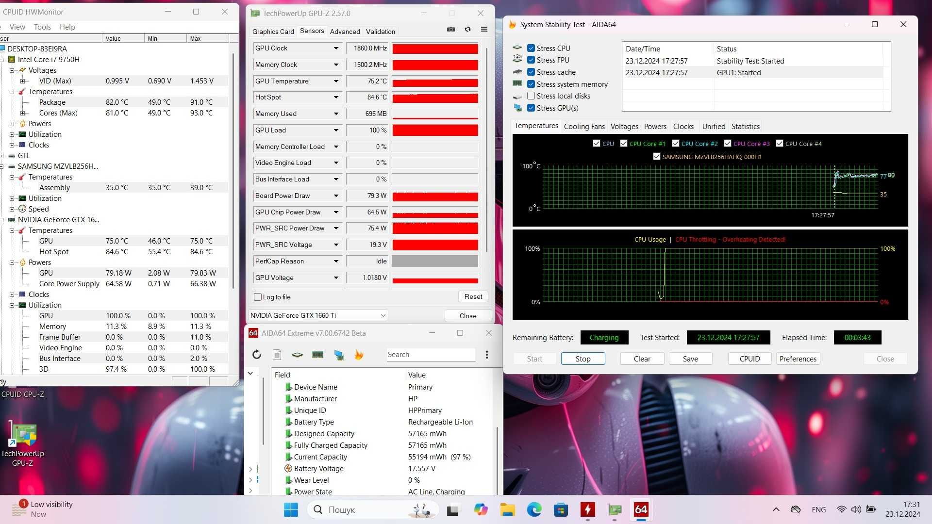Open the TechPowerUp GPU-Z desktop shortcut
932x524 pixels.
click(22, 444)
